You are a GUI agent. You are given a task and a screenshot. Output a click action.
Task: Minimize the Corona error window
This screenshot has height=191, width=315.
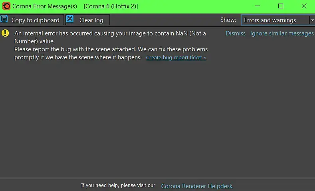coord(258,6)
